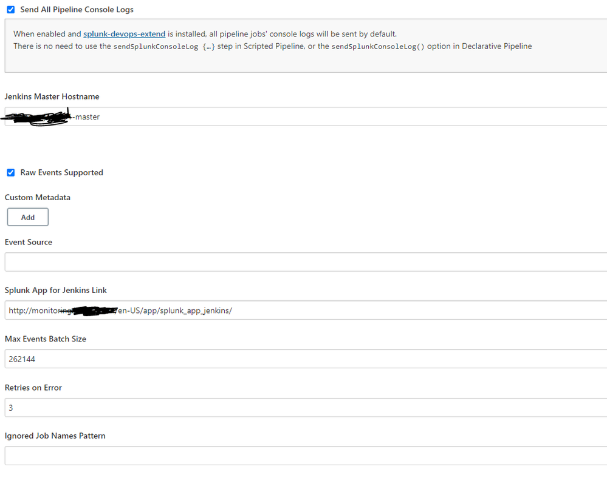Click the 'Custom Metadata' section label

(38, 197)
